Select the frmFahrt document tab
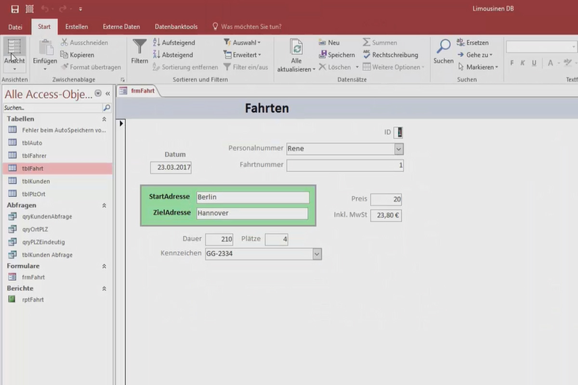The height and width of the screenshot is (385, 578). [138, 90]
